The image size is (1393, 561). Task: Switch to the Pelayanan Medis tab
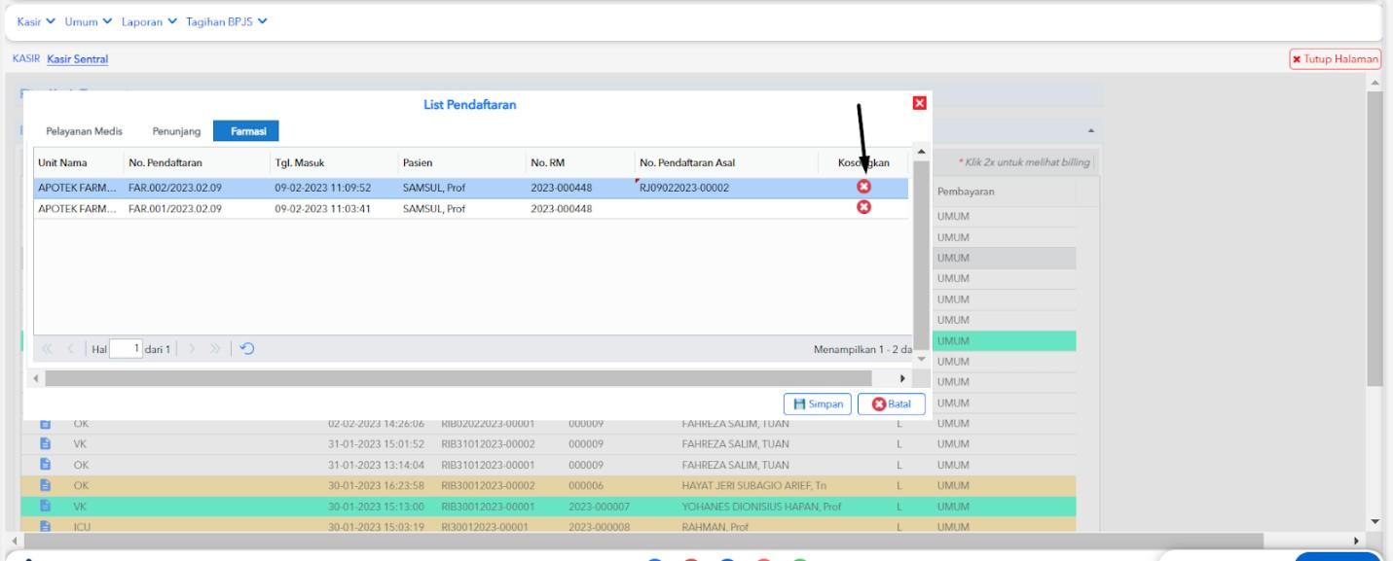click(x=85, y=129)
